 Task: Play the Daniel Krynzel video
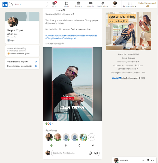point(72,84)
